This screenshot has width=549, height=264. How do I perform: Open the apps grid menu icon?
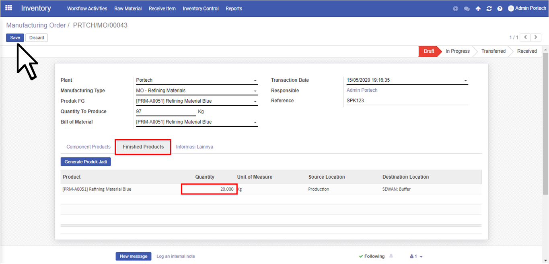[x=8, y=8]
